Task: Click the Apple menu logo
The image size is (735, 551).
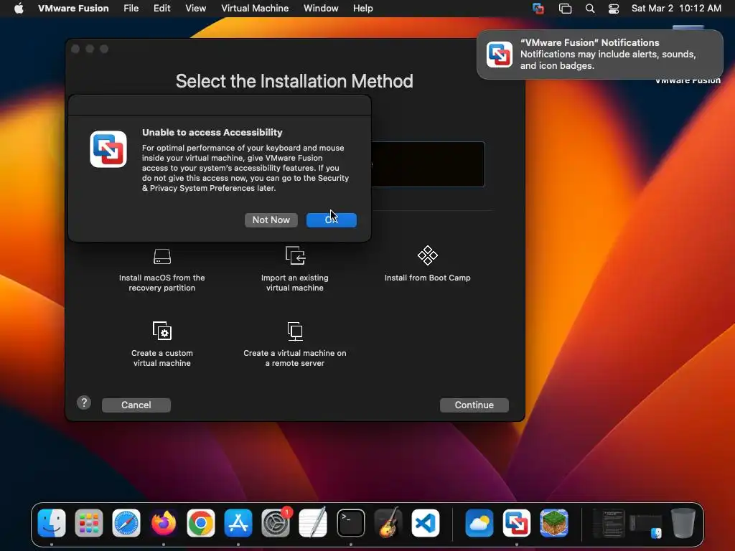Action: [19, 9]
